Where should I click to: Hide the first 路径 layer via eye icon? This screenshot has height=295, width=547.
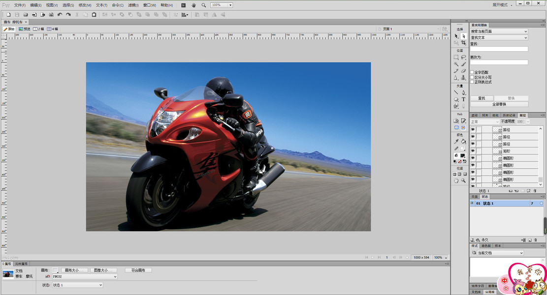tap(473, 130)
